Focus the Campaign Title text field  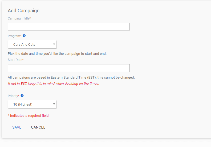tap(69, 26)
